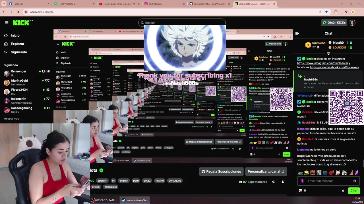Open MarinaGold's channel in sidebar
Screen dimensions: 364x204
click(x=27, y=82)
